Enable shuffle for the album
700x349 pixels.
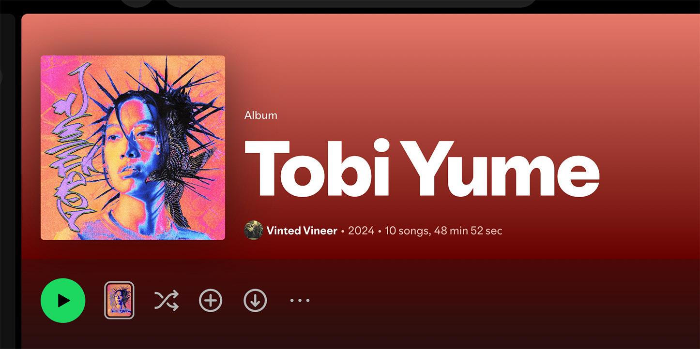[x=167, y=300]
